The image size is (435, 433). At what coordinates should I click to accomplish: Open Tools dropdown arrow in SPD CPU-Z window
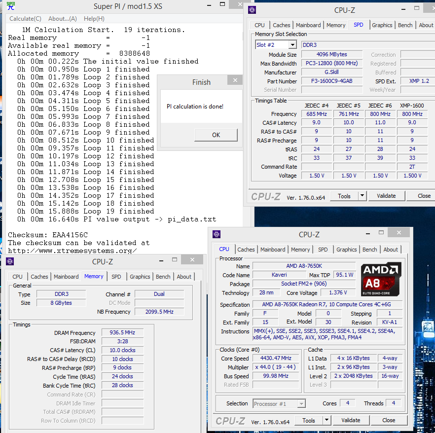coord(362,196)
